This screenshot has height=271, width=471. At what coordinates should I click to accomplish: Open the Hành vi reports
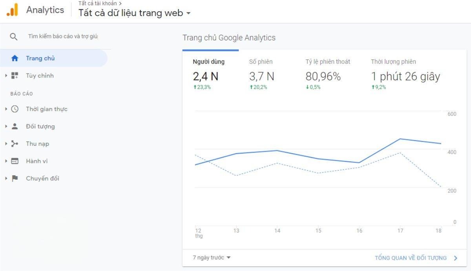tap(37, 161)
